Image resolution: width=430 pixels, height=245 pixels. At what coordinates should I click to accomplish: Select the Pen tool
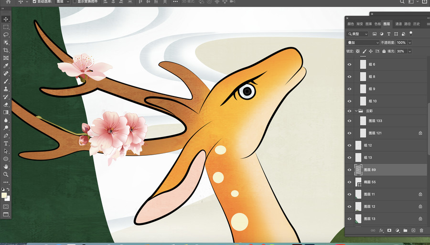(6, 136)
